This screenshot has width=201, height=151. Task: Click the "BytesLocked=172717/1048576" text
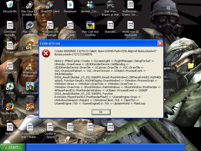[73, 54]
